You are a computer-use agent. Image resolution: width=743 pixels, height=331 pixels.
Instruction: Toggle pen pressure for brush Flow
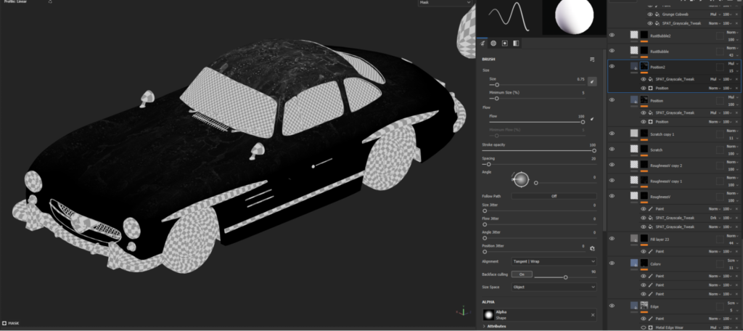592,118
